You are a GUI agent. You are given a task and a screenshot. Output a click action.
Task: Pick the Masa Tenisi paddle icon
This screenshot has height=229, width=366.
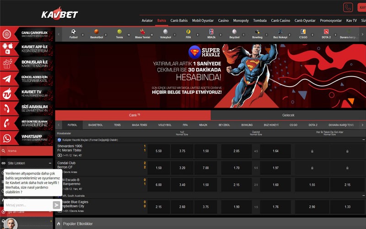point(142,32)
